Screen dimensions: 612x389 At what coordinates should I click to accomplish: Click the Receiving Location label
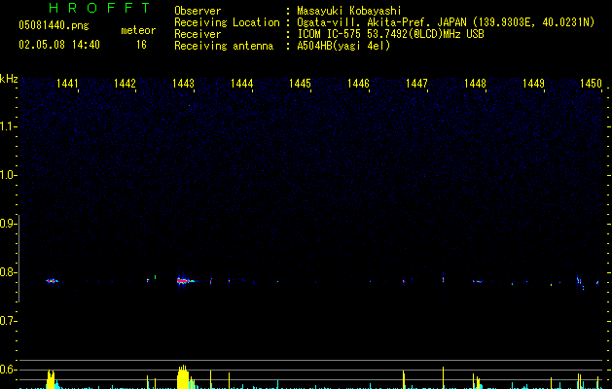227,22
